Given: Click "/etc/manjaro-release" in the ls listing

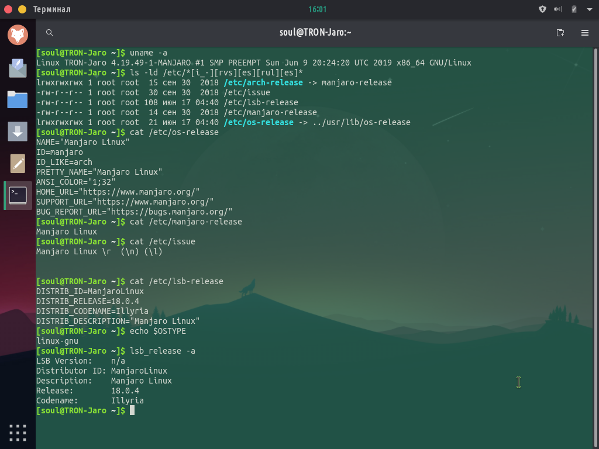Looking at the screenshot, I should (x=270, y=112).
